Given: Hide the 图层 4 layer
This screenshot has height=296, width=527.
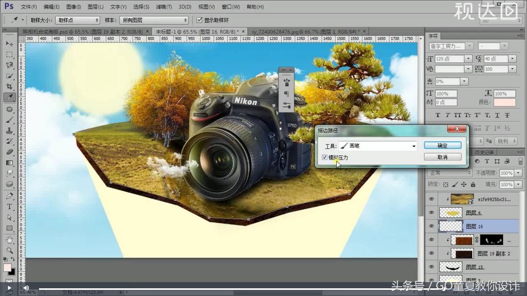Looking at the screenshot, I should [431, 212].
